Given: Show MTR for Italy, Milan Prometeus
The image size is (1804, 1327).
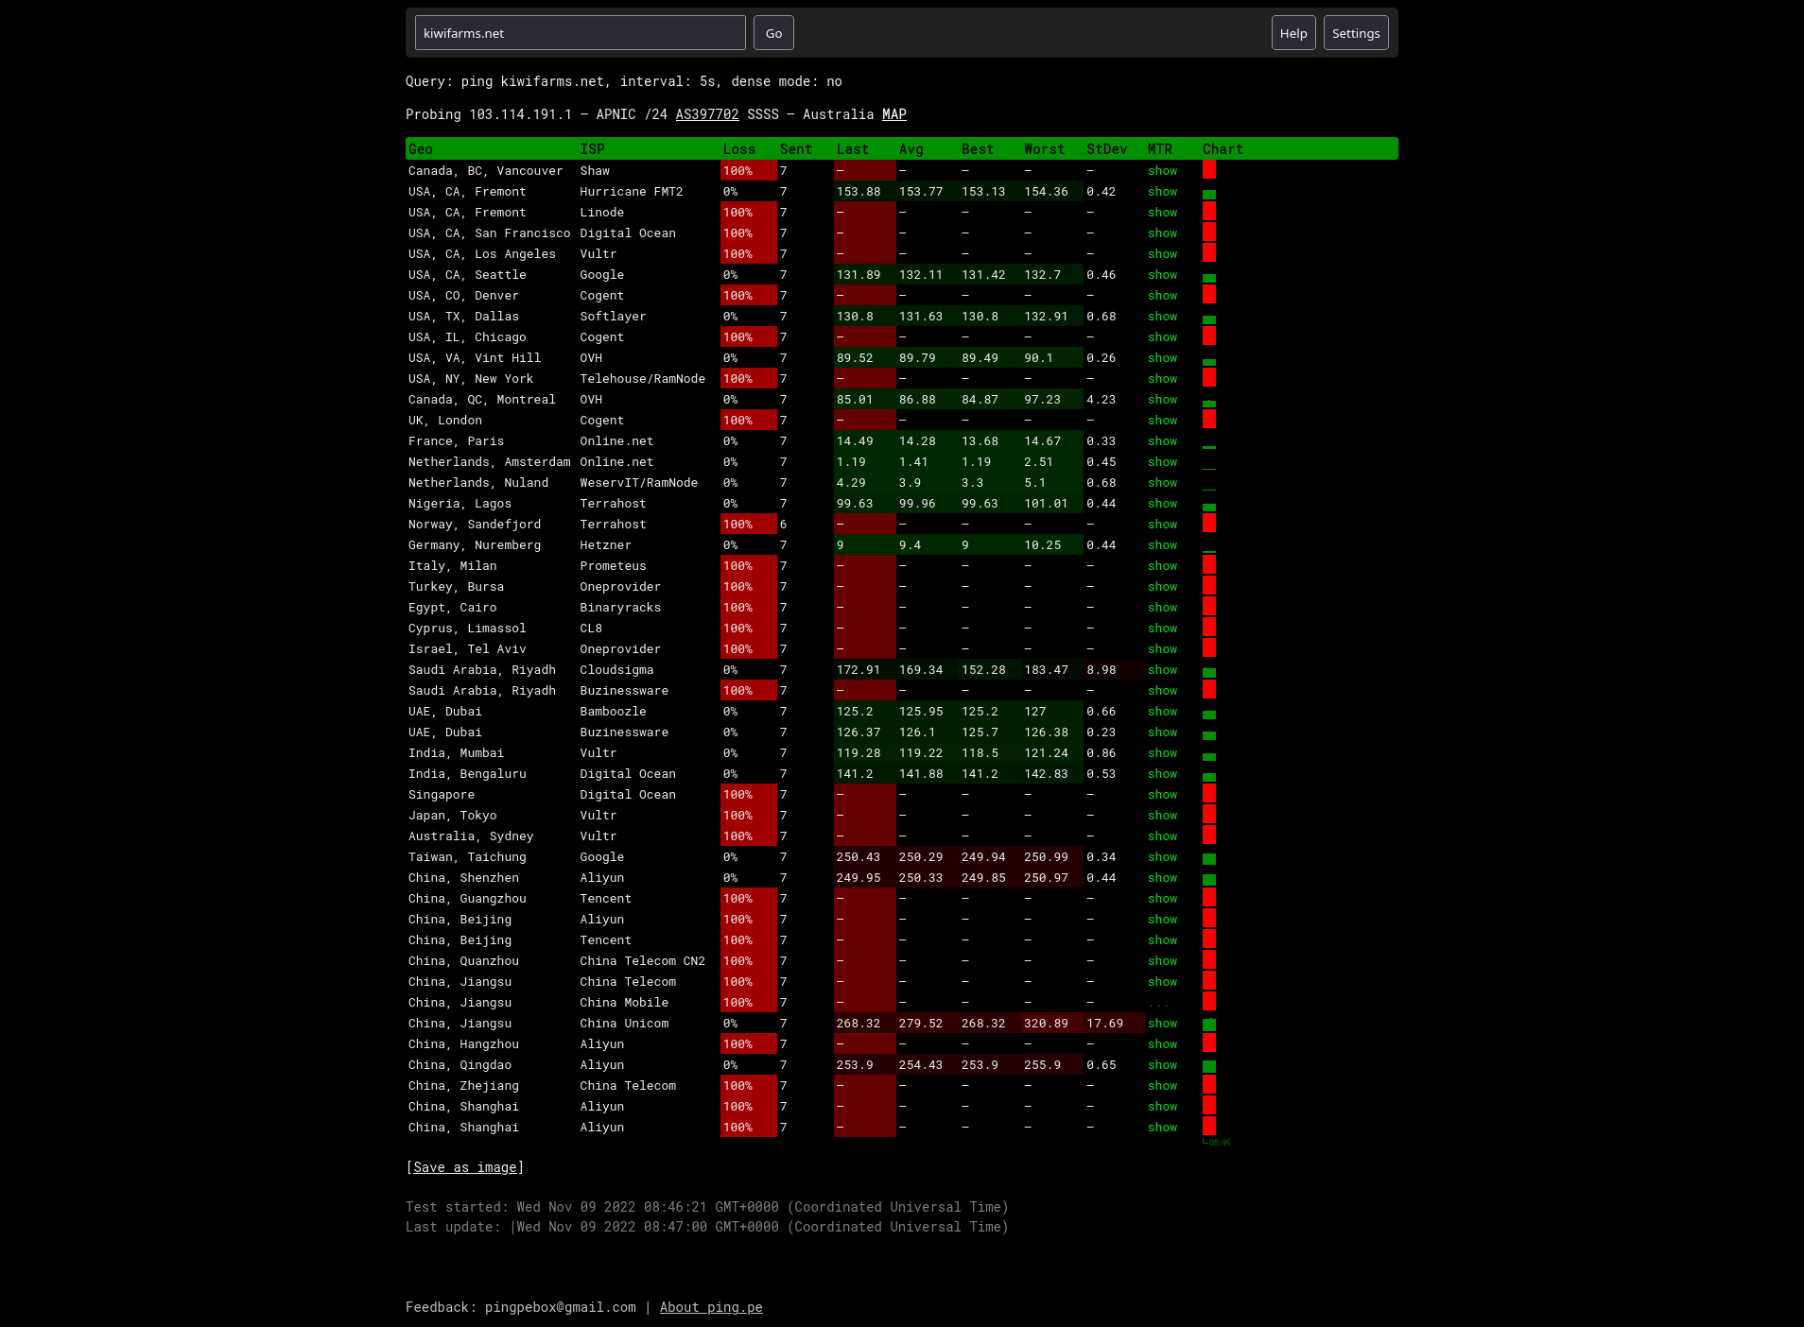Looking at the screenshot, I should tap(1162, 566).
